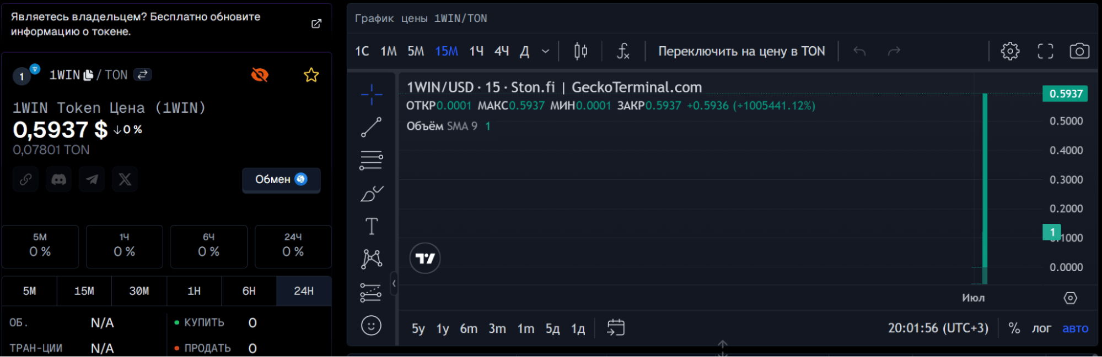
Task: Click the 1WIN/USD chart title legend
Action: tap(554, 87)
